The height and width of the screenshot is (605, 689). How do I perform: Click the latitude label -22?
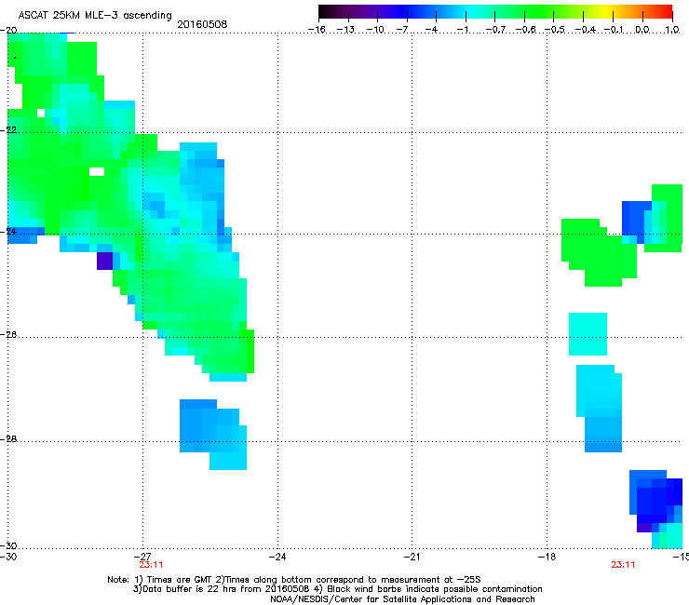point(8,130)
